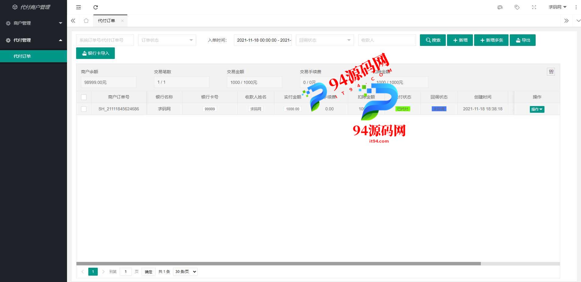581x282 pixels.
Task: Click the 收款人姓名 column header
Action: 256,97
